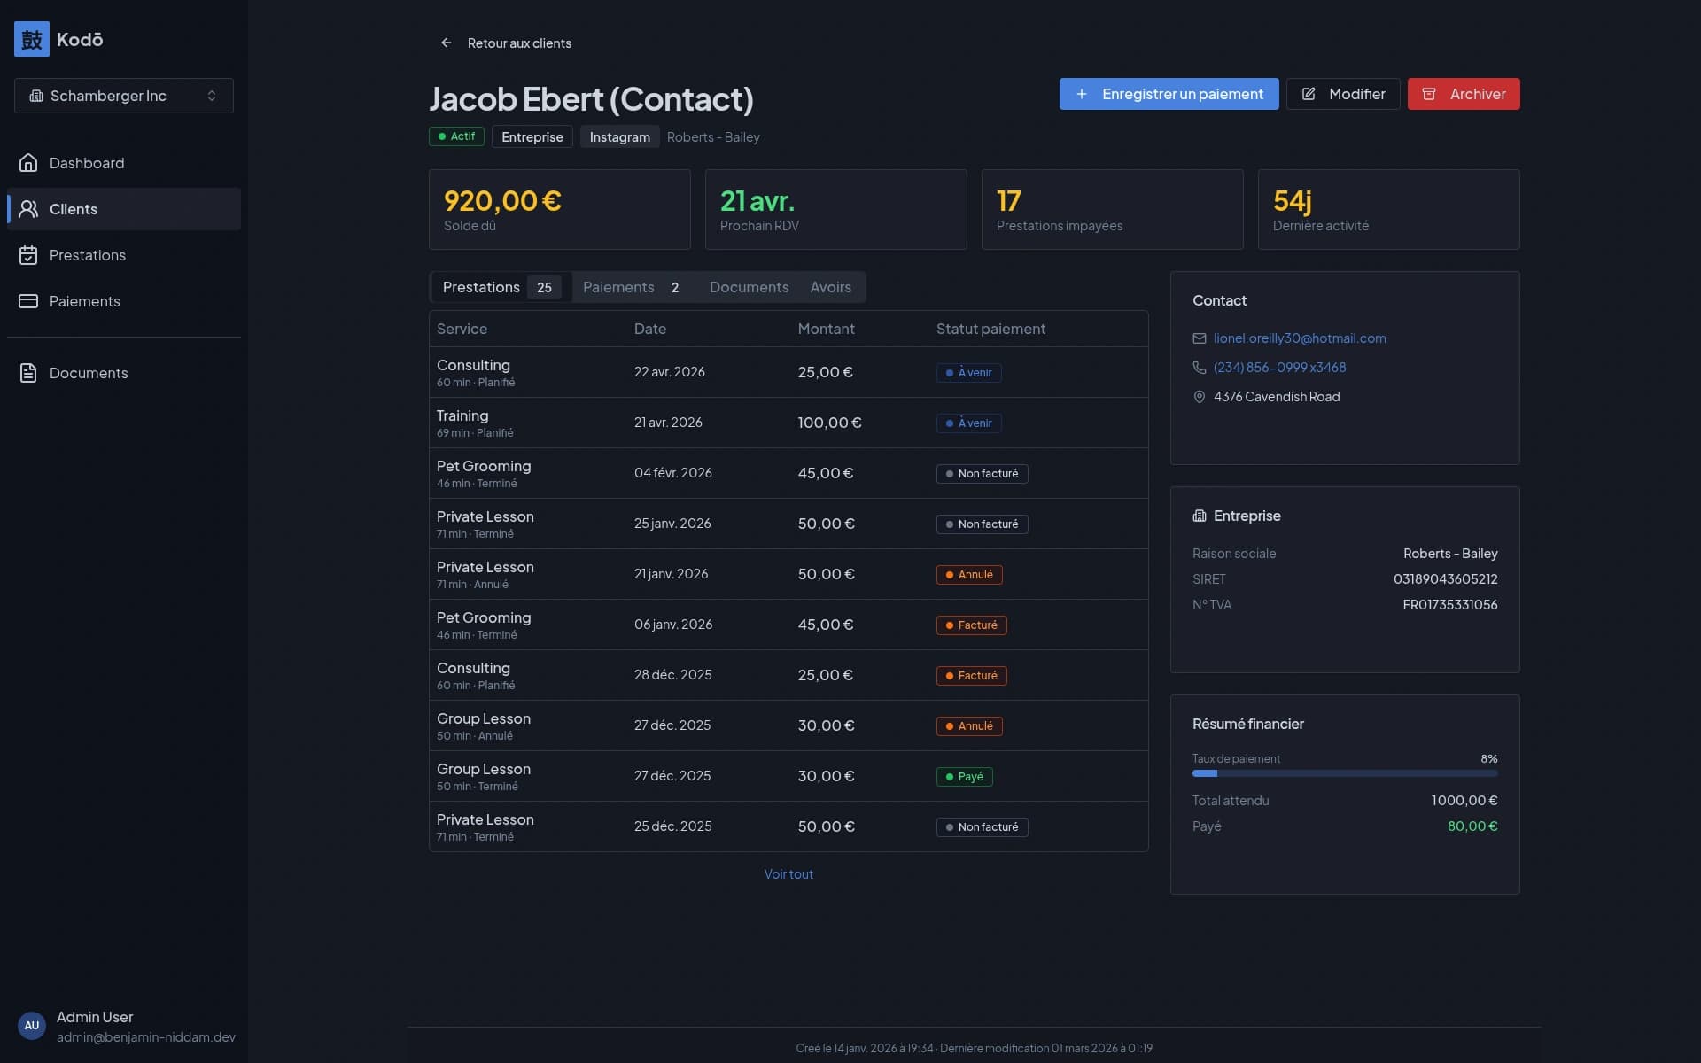
Task: Click the Paiements credit card icon
Action: pyautogui.click(x=28, y=301)
